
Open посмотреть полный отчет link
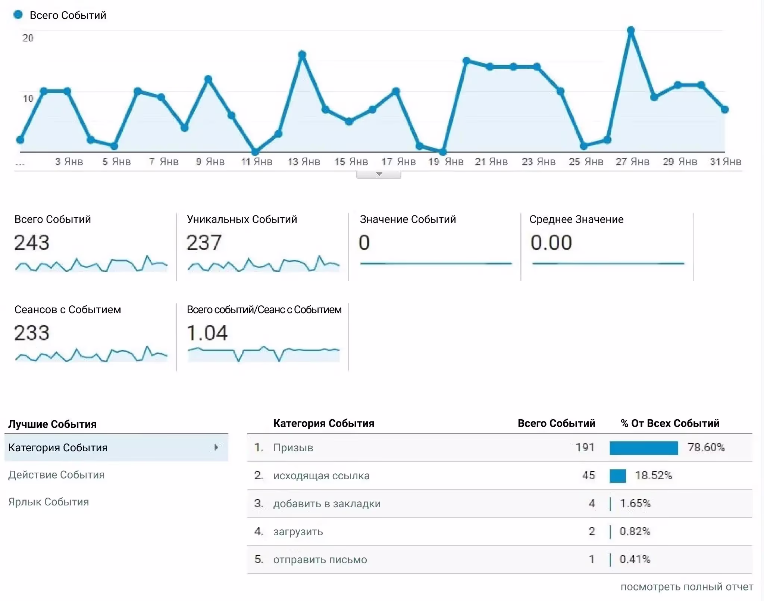686,587
